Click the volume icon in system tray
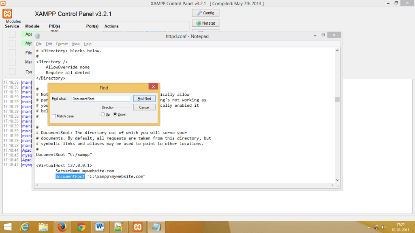Viewport: 415px width, 233px height. point(384,227)
